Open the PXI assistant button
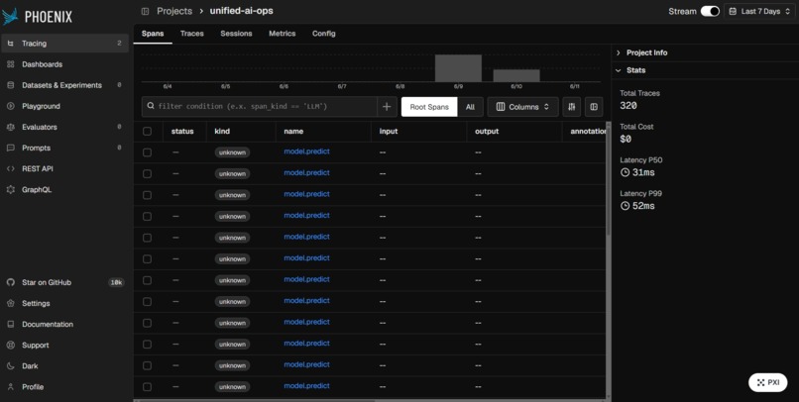The width and height of the screenshot is (799, 402). pyautogui.click(x=767, y=382)
